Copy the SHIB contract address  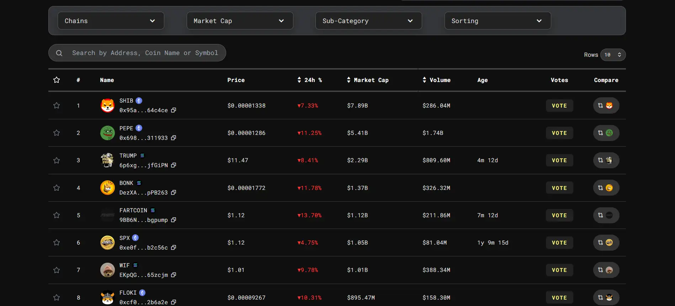click(x=174, y=110)
